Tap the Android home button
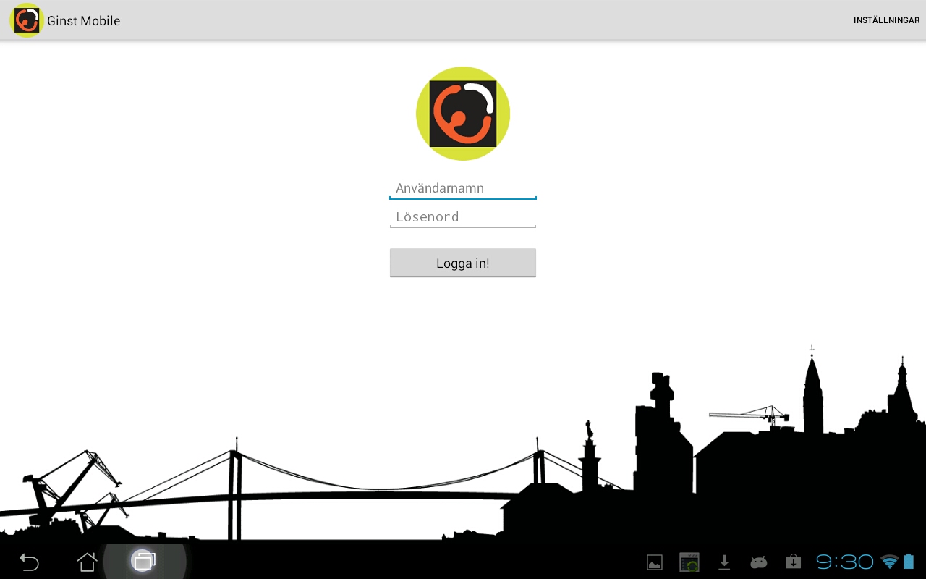926x579 pixels. click(87, 562)
